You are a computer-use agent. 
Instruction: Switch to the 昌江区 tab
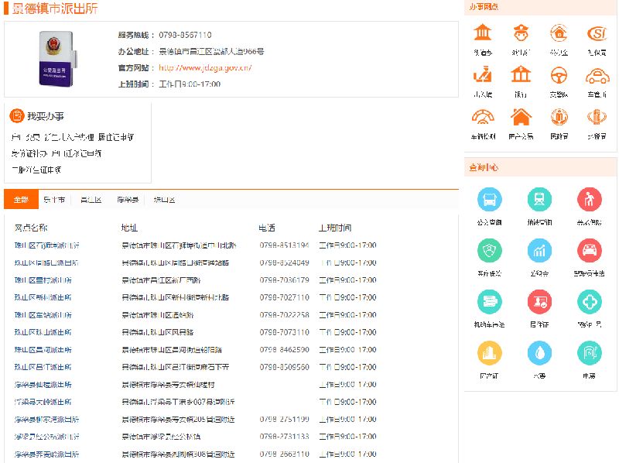click(91, 200)
